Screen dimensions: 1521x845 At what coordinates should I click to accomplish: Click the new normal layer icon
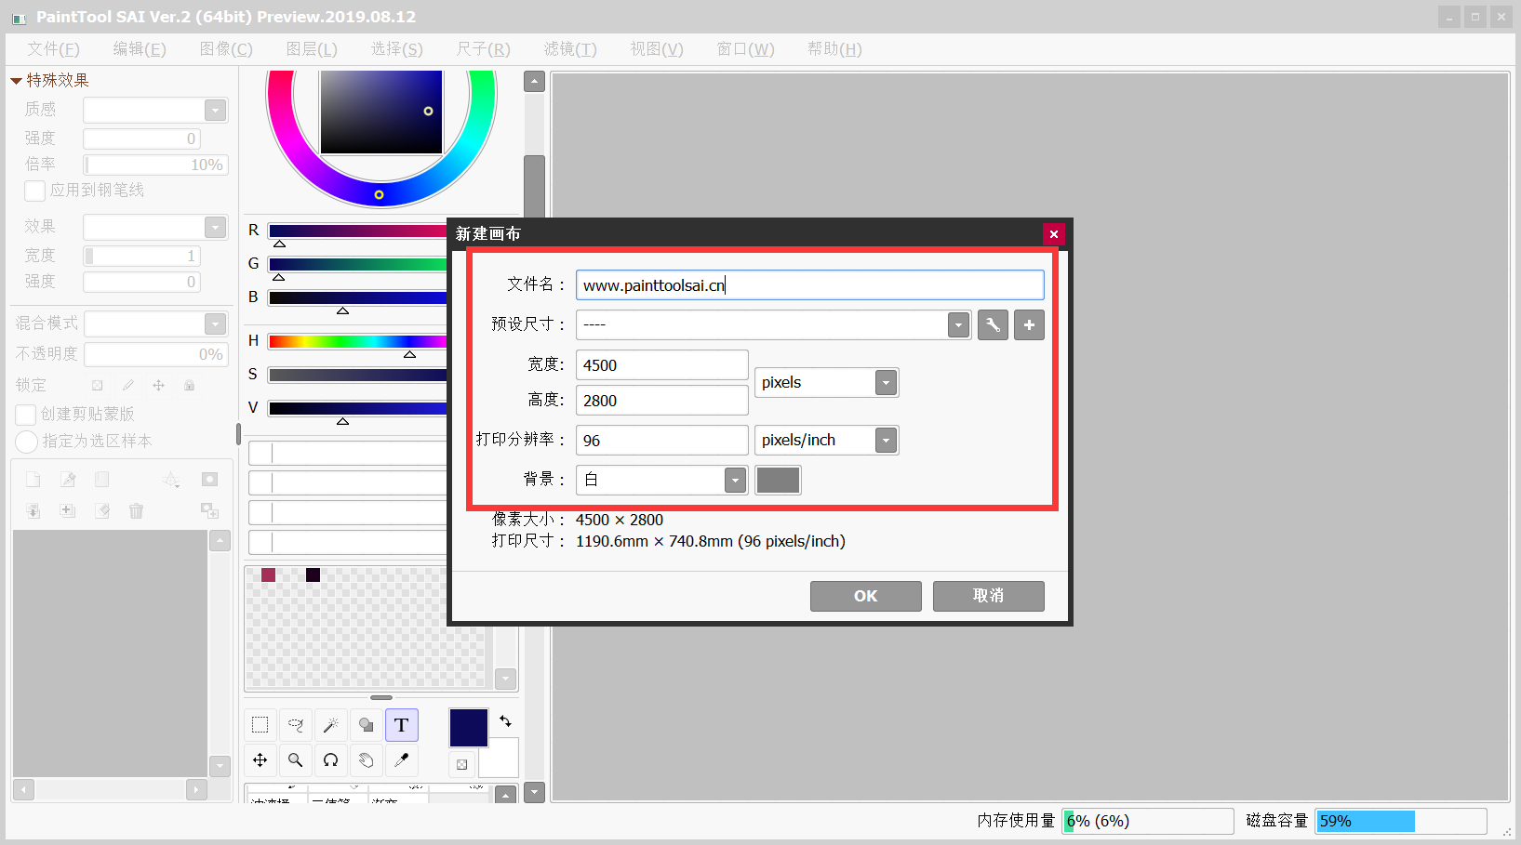pos(33,480)
